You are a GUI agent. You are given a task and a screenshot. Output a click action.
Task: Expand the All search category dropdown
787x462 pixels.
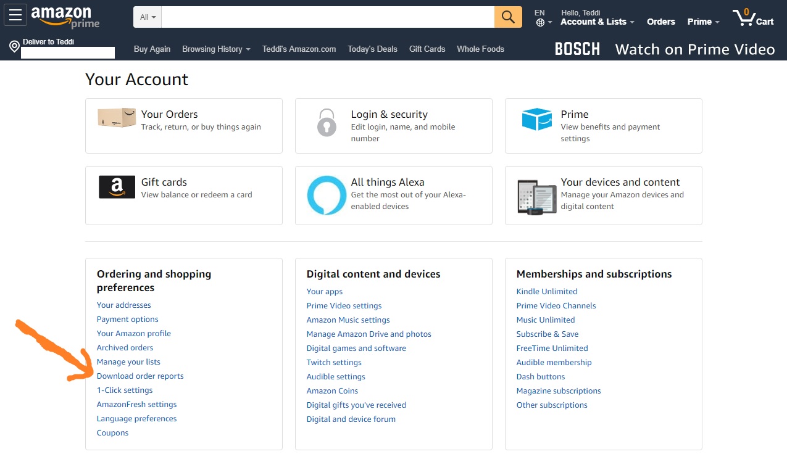pos(148,17)
